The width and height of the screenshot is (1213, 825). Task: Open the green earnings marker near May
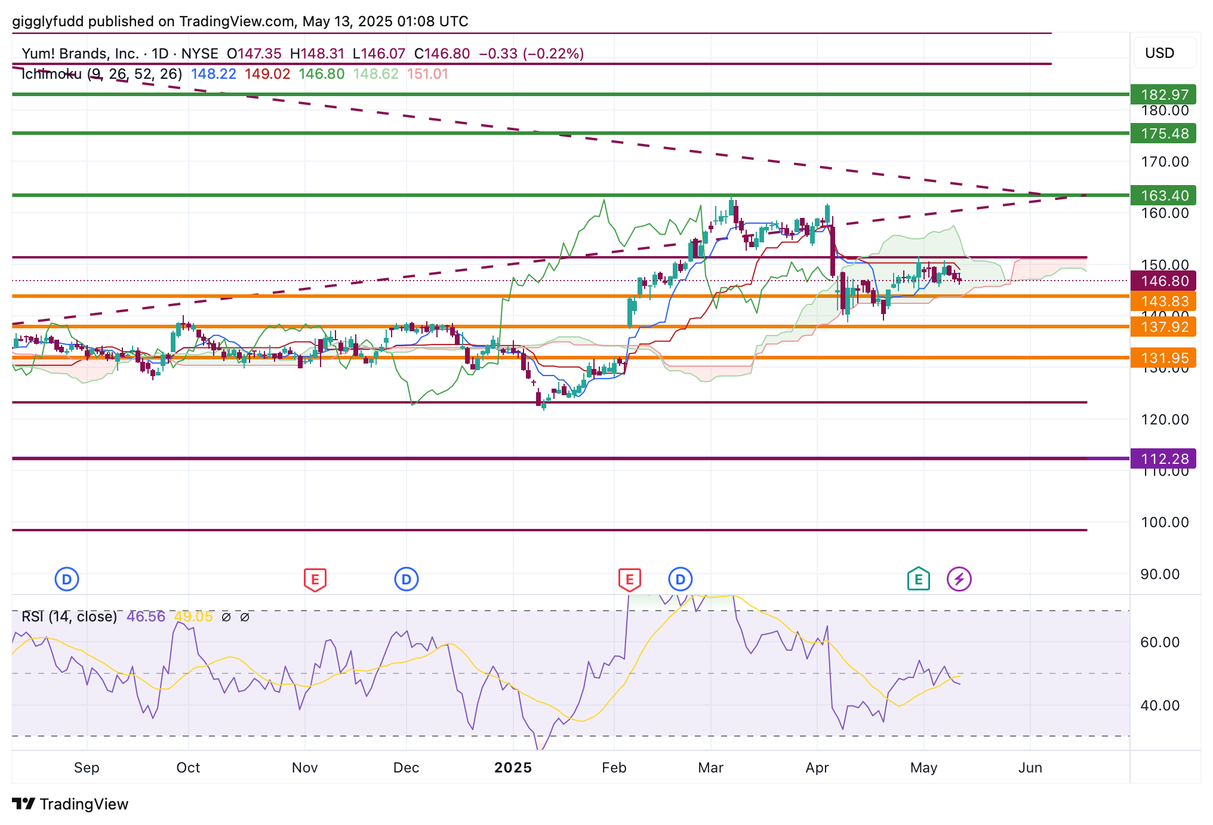(x=919, y=579)
